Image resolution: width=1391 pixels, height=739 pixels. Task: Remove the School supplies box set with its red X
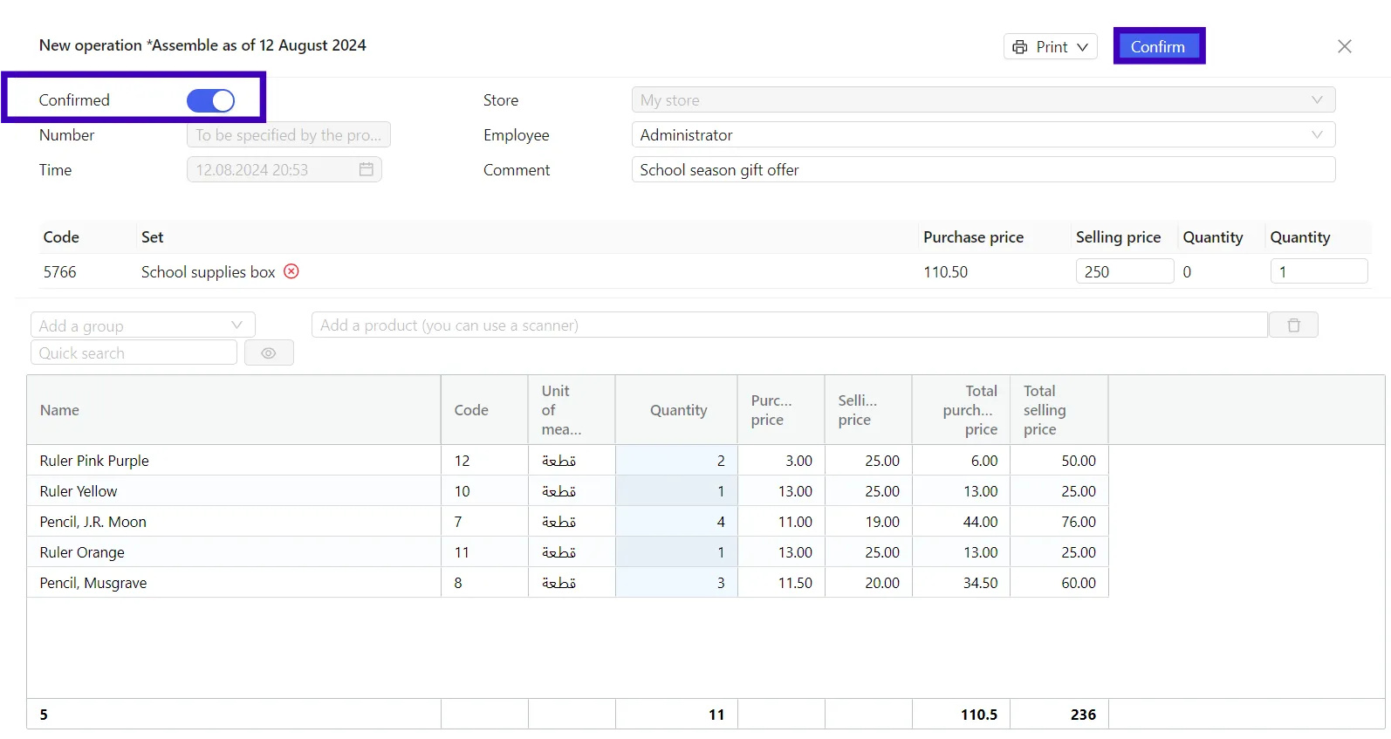[291, 271]
